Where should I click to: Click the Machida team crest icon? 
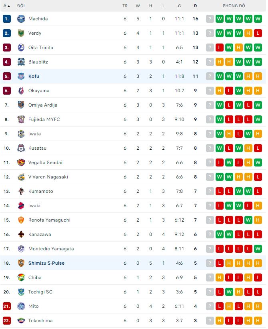click(x=21, y=19)
